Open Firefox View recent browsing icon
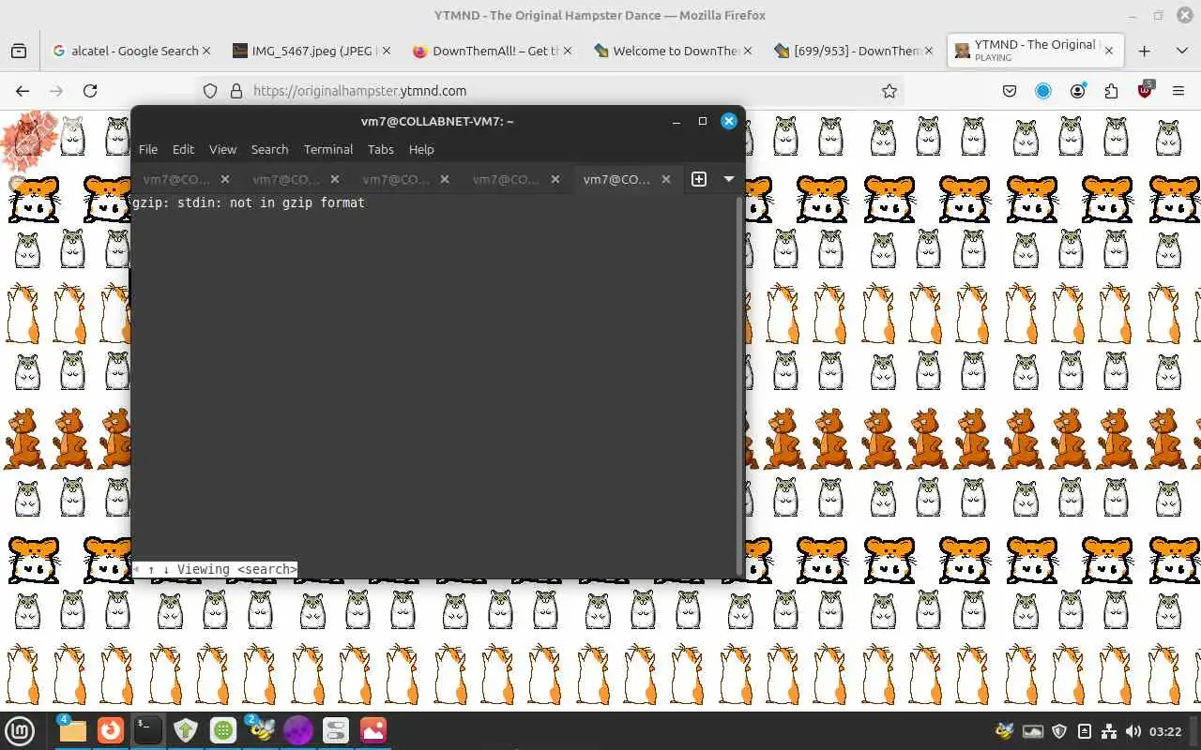Image resolution: width=1201 pixels, height=750 pixels. coord(19,51)
